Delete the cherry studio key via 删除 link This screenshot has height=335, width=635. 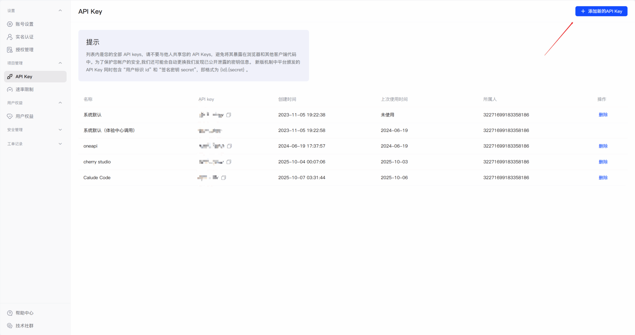point(603,161)
